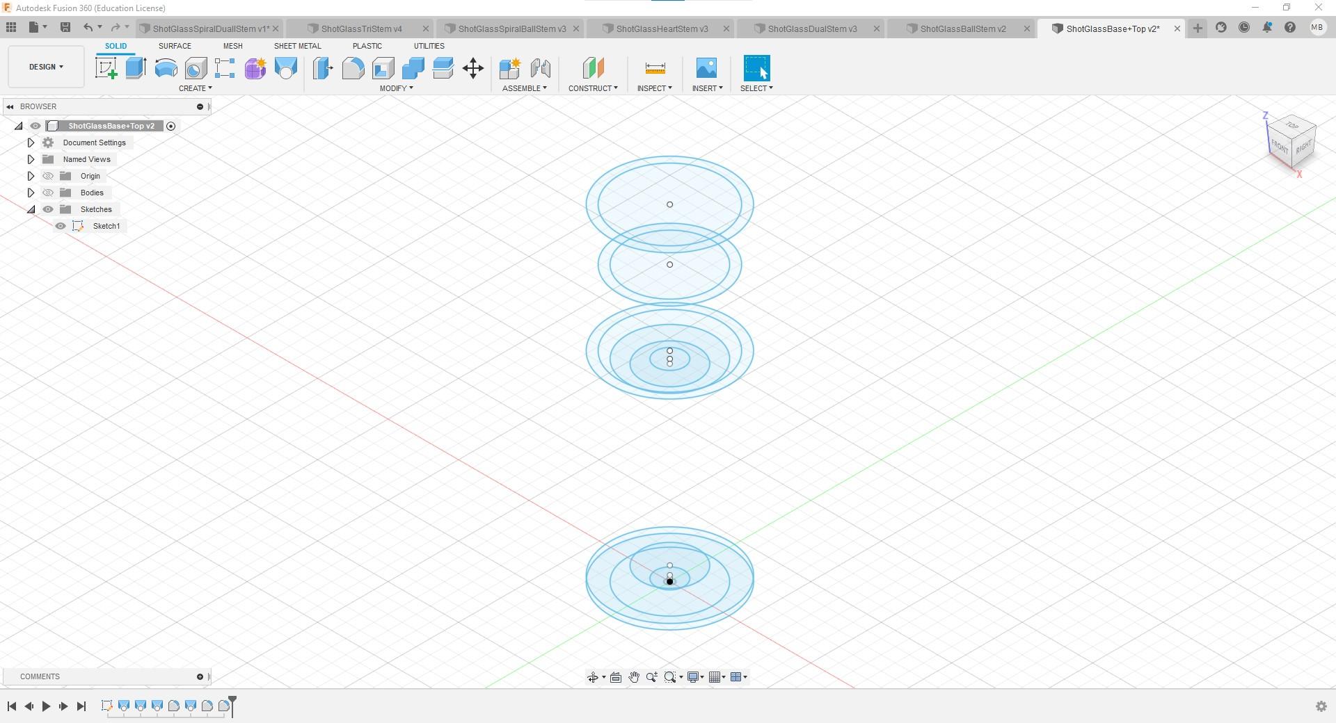Image resolution: width=1336 pixels, height=723 pixels.
Task: Expand the Bodies folder
Action: point(31,193)
